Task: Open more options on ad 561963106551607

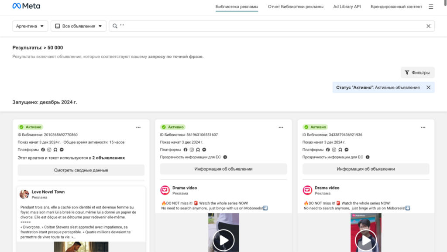Action: click(x=281, y=127)
